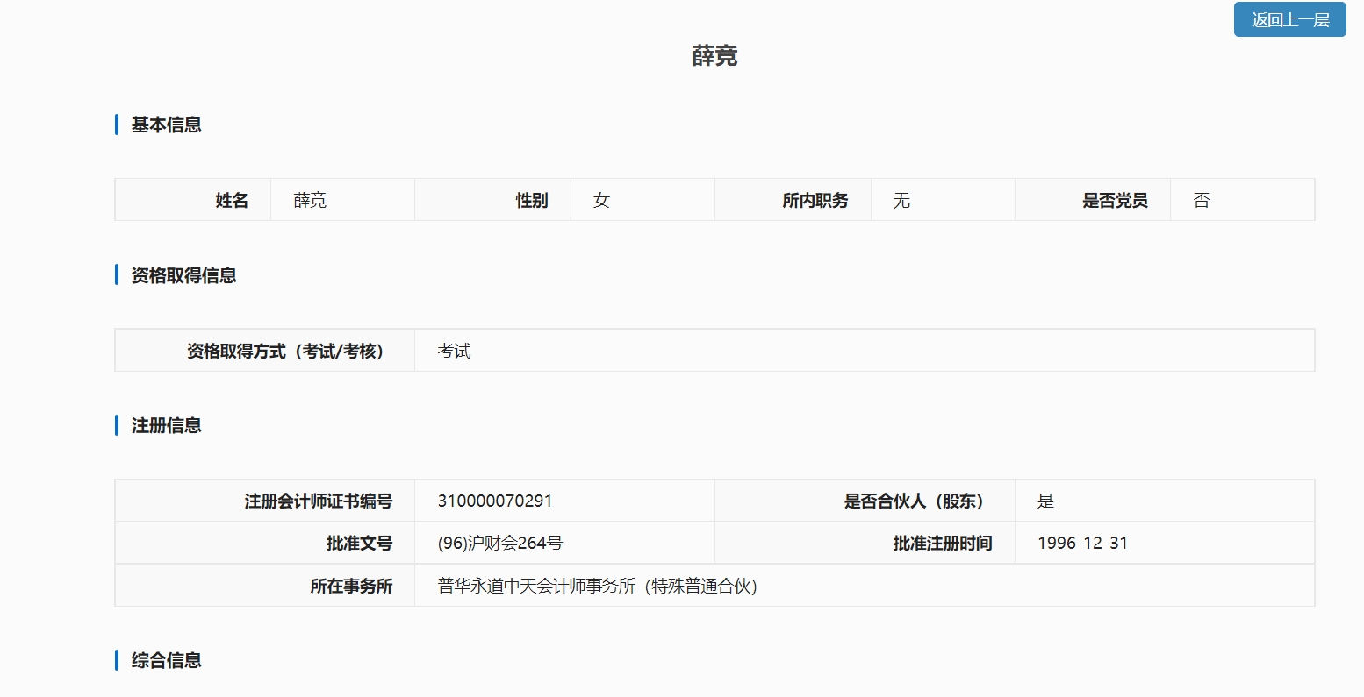Image resolution: width=1364 pixels, height=697 pixels.
Task: Click certificate number 310000070291
Action: [495, 501]
